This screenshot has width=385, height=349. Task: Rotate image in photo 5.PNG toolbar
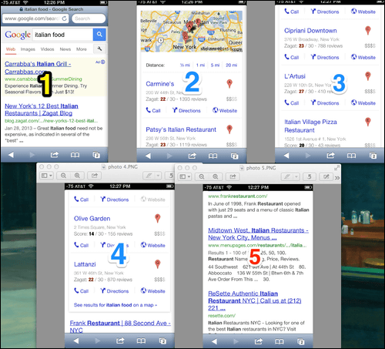310,176
